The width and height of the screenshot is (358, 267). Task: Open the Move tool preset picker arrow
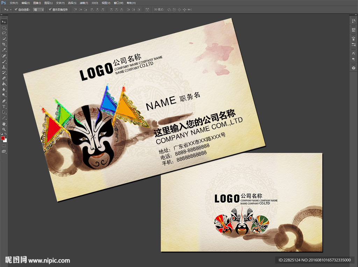pyautogui.click(x=11, y=9)
